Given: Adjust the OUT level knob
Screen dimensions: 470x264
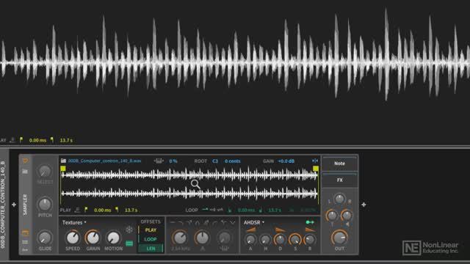Looking at the screenshot, I should (339, 238).
